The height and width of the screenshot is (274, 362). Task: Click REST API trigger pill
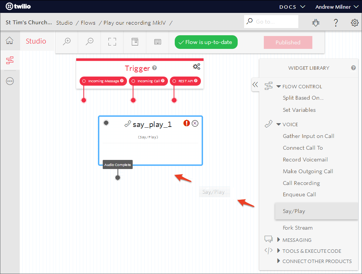[185, 81]
